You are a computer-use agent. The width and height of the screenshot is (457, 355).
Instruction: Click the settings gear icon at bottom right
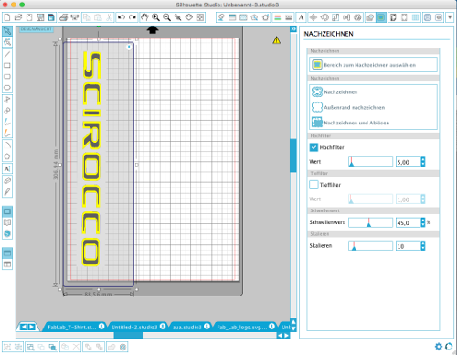tap(439, 347)
